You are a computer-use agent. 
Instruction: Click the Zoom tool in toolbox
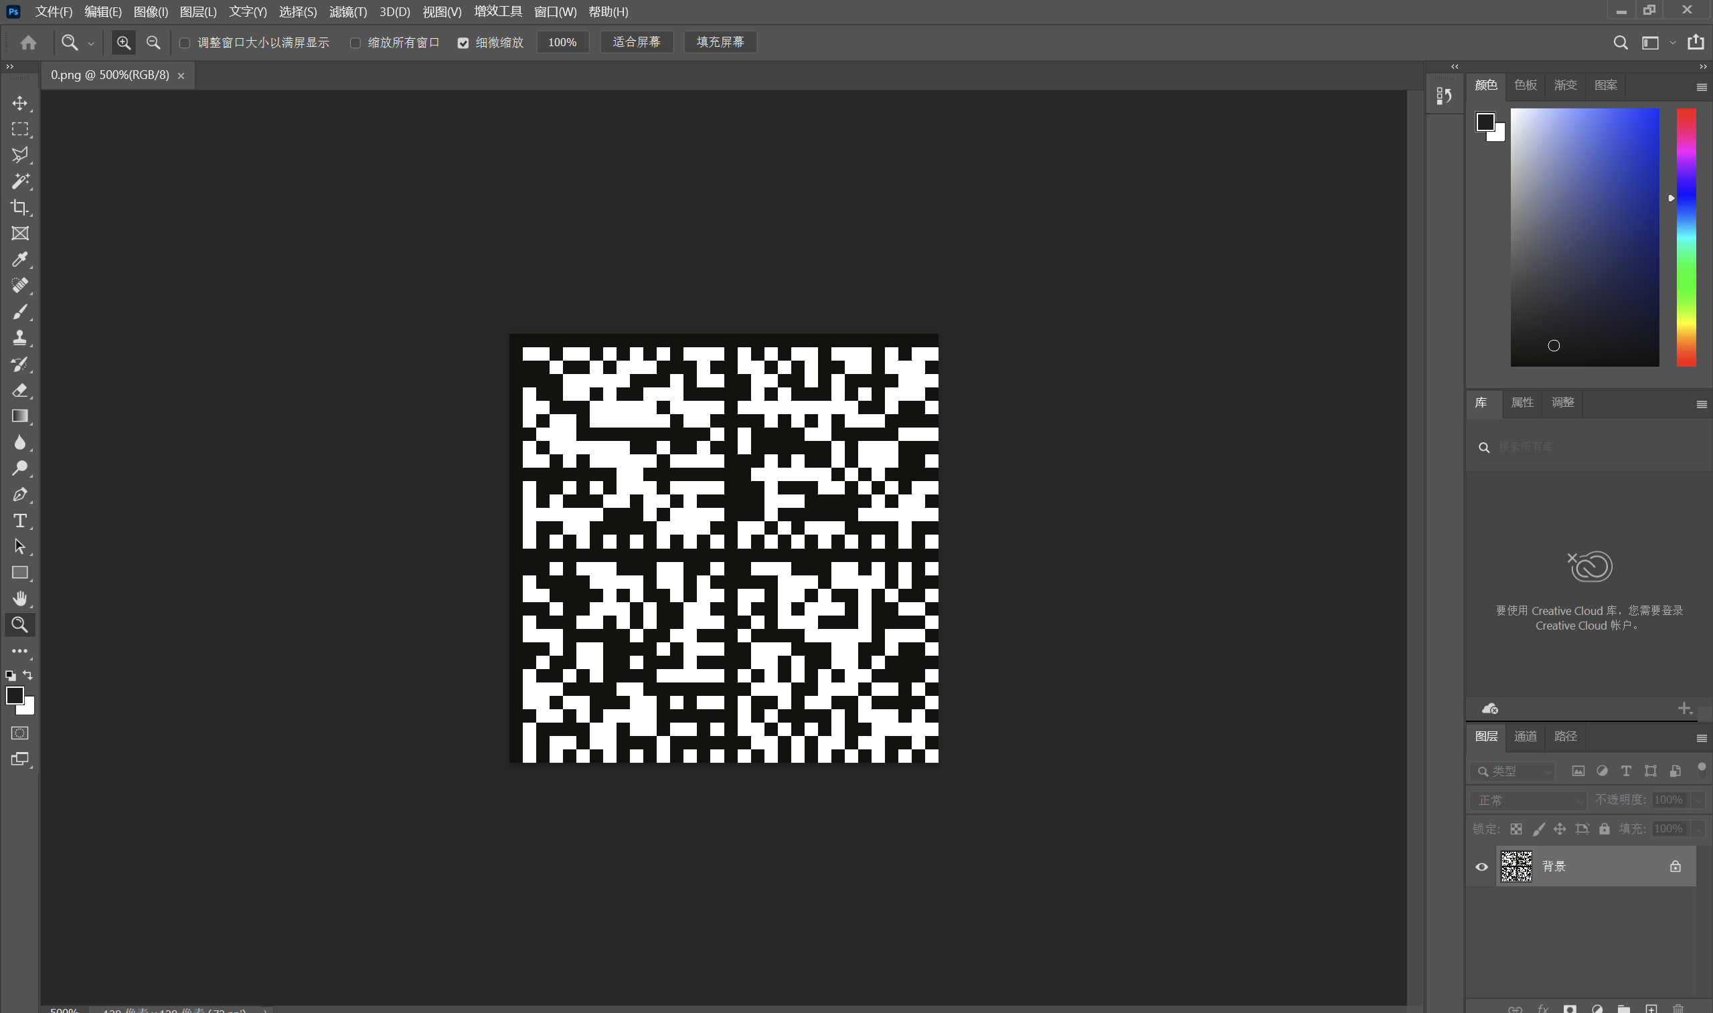(20, 624)
